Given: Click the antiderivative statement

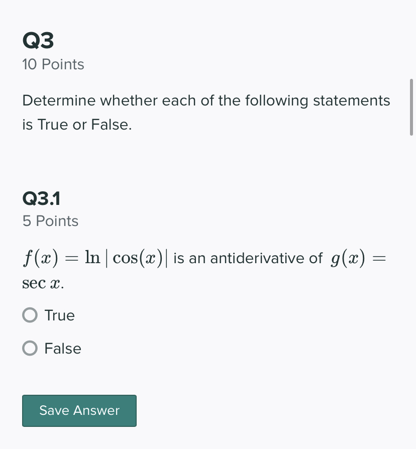Looking at the screenshot, I should [x=206, y=269].
